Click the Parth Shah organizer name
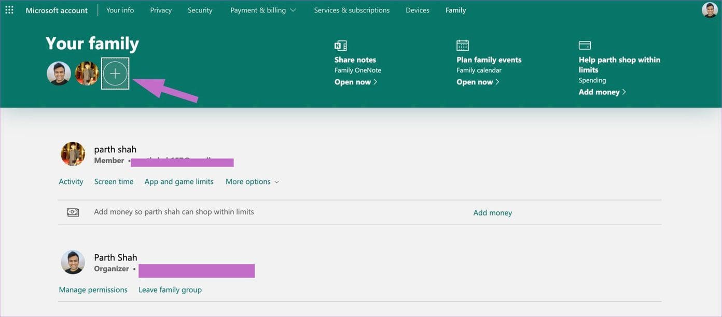 [116, 257]
